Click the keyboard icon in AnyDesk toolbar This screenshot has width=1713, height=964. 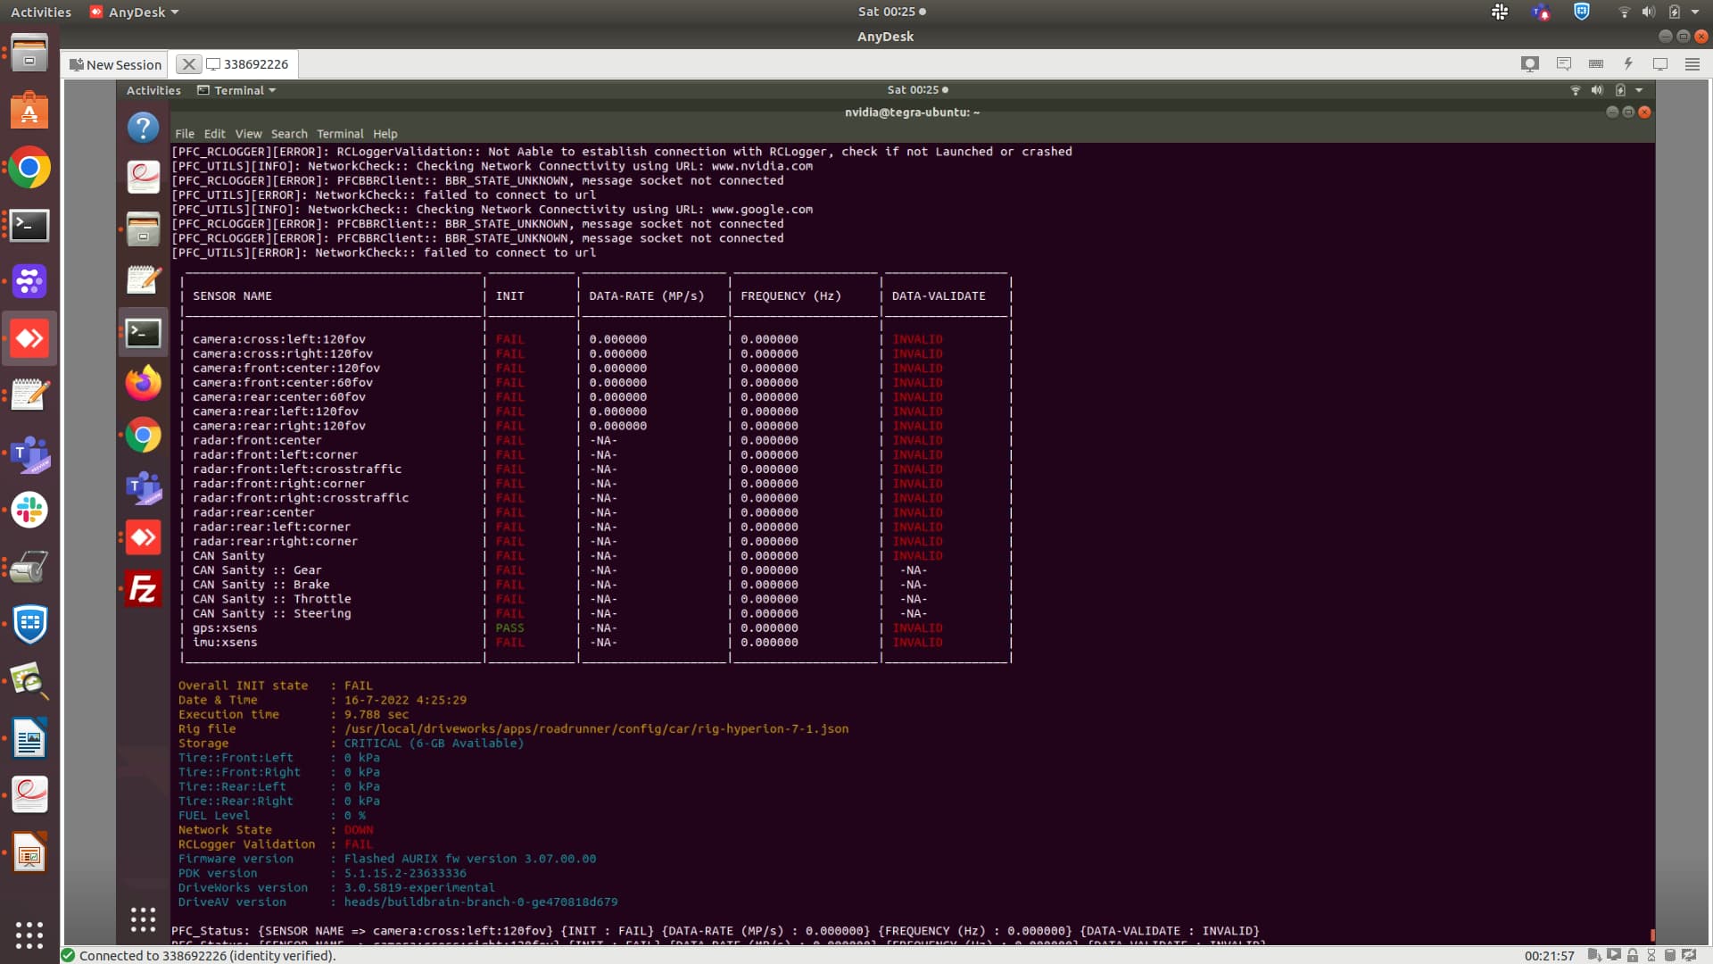coord(1596,64)
